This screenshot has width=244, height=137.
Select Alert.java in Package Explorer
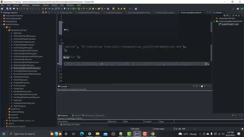click(x=18, y=33)
